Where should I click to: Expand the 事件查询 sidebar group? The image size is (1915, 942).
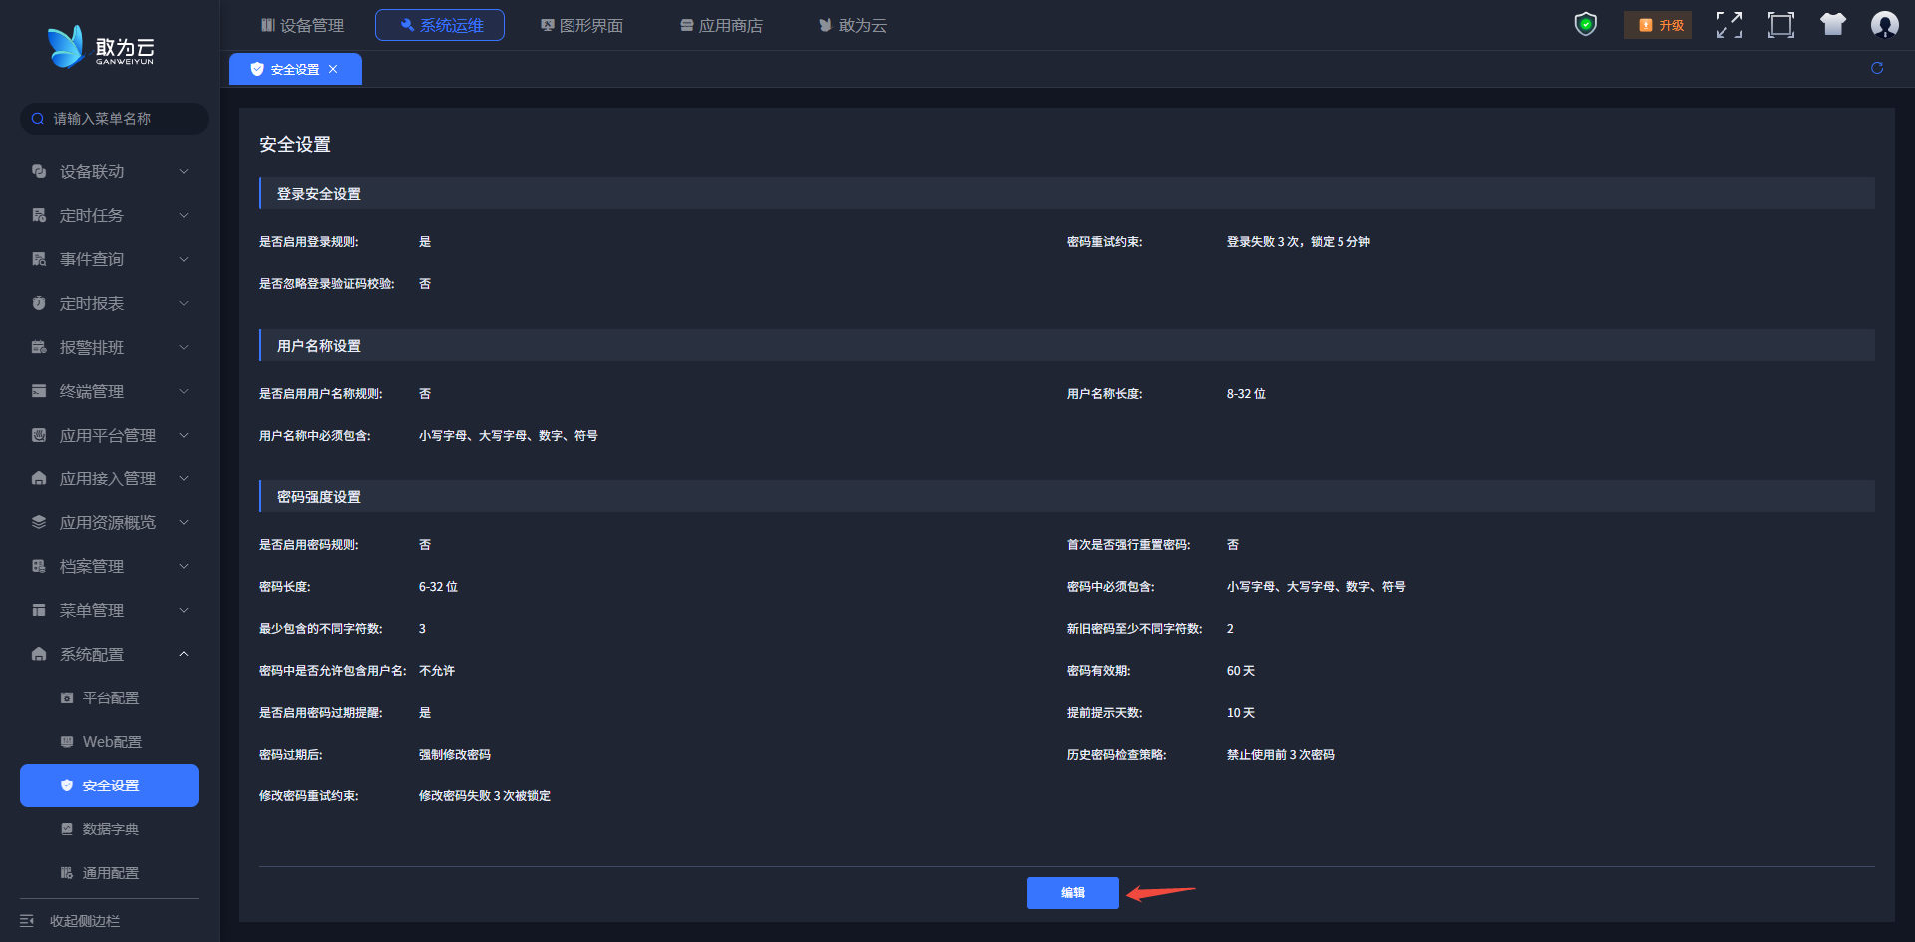pos(110,260)
